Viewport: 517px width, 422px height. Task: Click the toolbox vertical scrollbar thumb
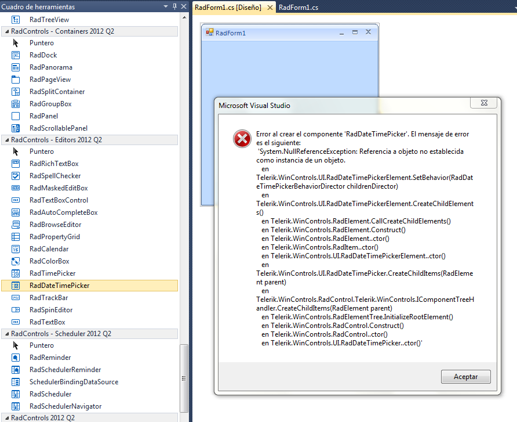(184, 378)
